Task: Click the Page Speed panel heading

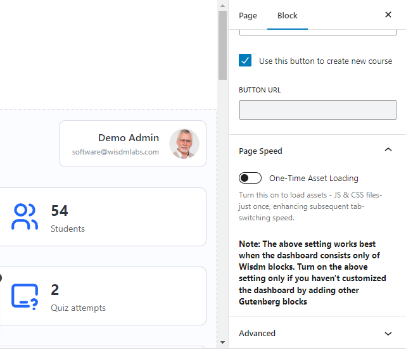Action: pos(261,151)
